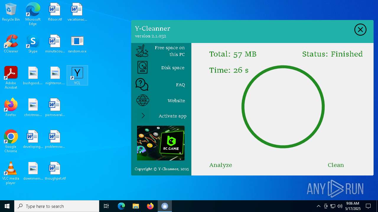Click the FAQ speech bubble icon

[x=142, y=85]
